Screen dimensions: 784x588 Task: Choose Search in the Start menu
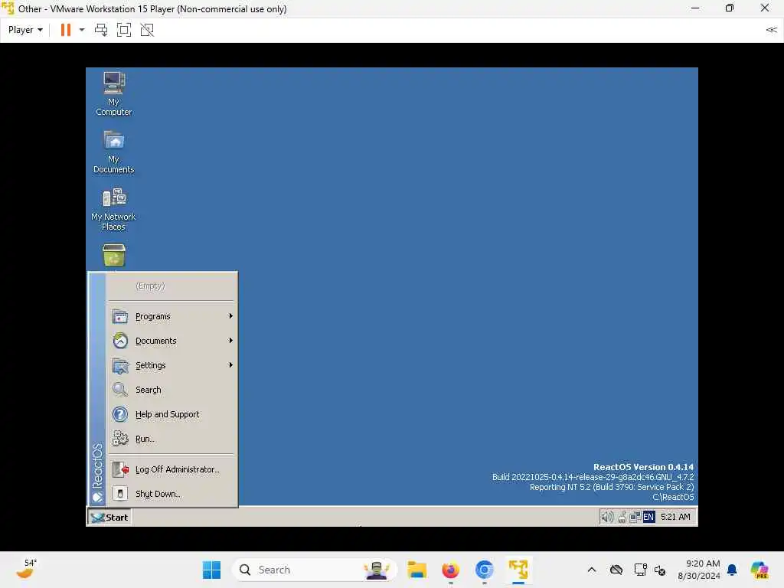point(172,390)
